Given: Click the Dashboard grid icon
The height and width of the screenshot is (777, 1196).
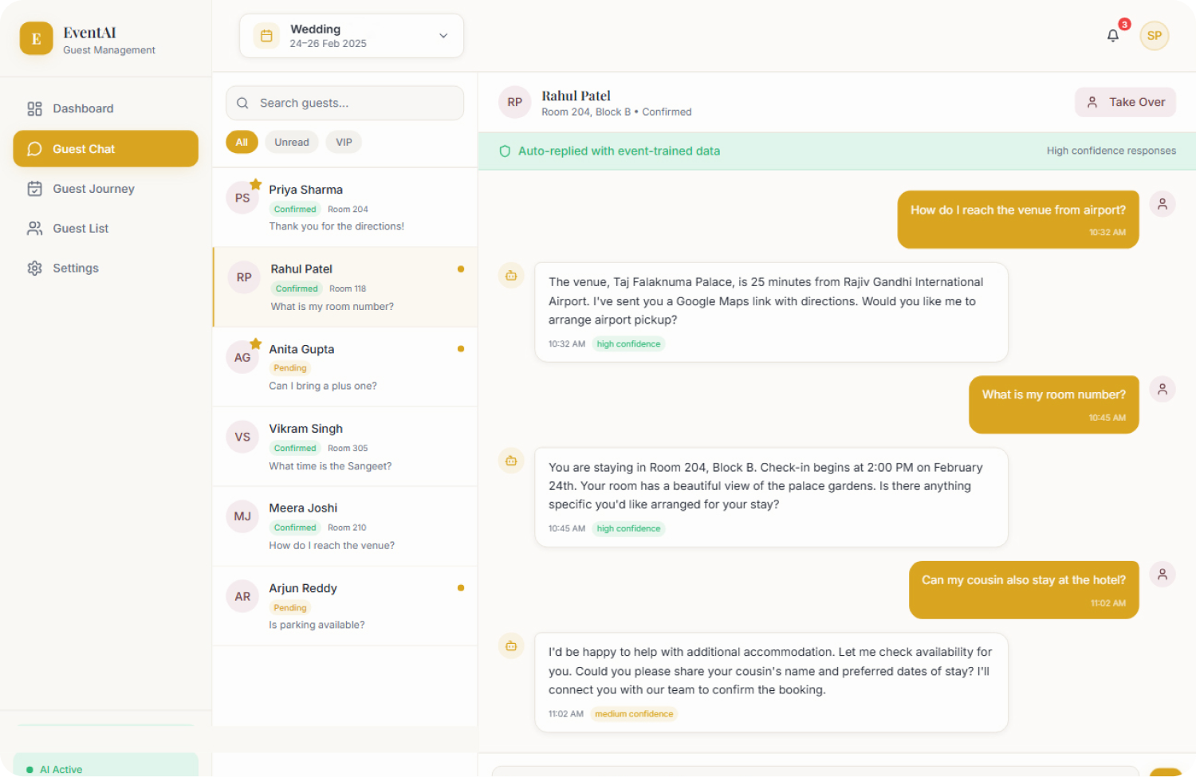Looking at the screenshot, I should coord(34,108).
